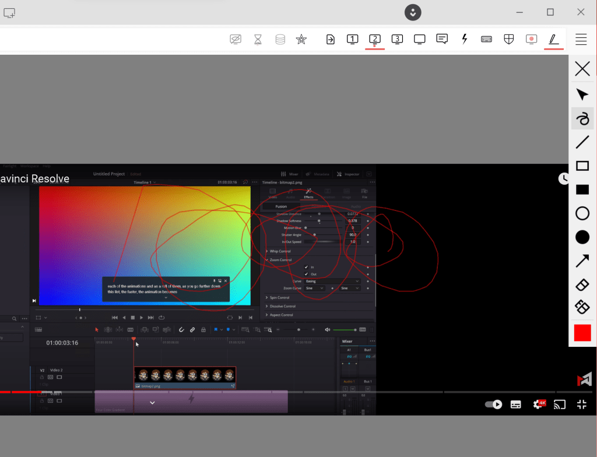597x457 pixels.
Task: Click the database stack icon
Action: tap(280, 39)
